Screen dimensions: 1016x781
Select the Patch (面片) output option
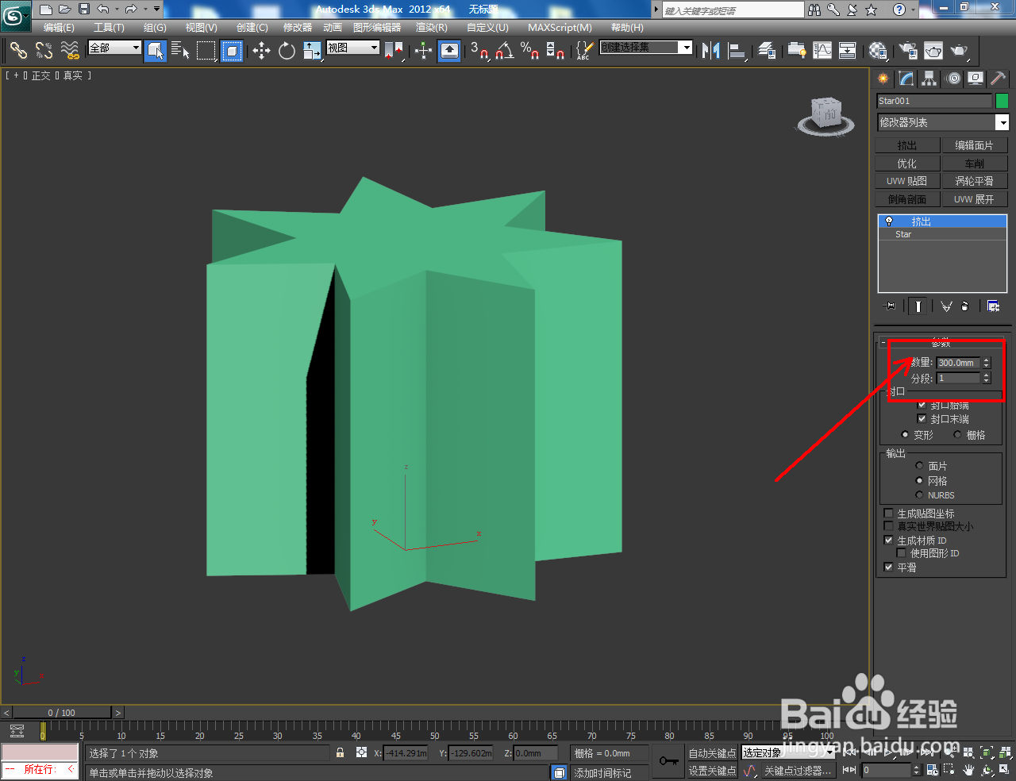pyautogui.click(x=919, y=465)
